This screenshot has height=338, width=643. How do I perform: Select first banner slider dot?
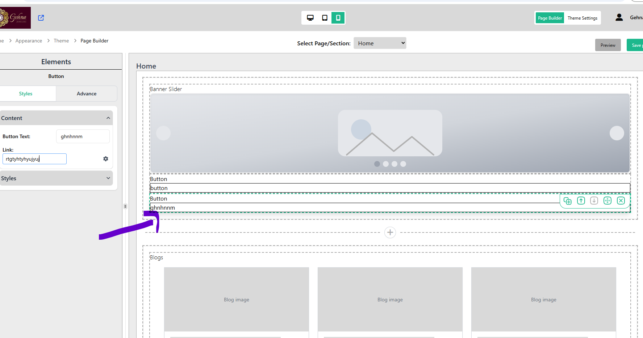[377, 164]
